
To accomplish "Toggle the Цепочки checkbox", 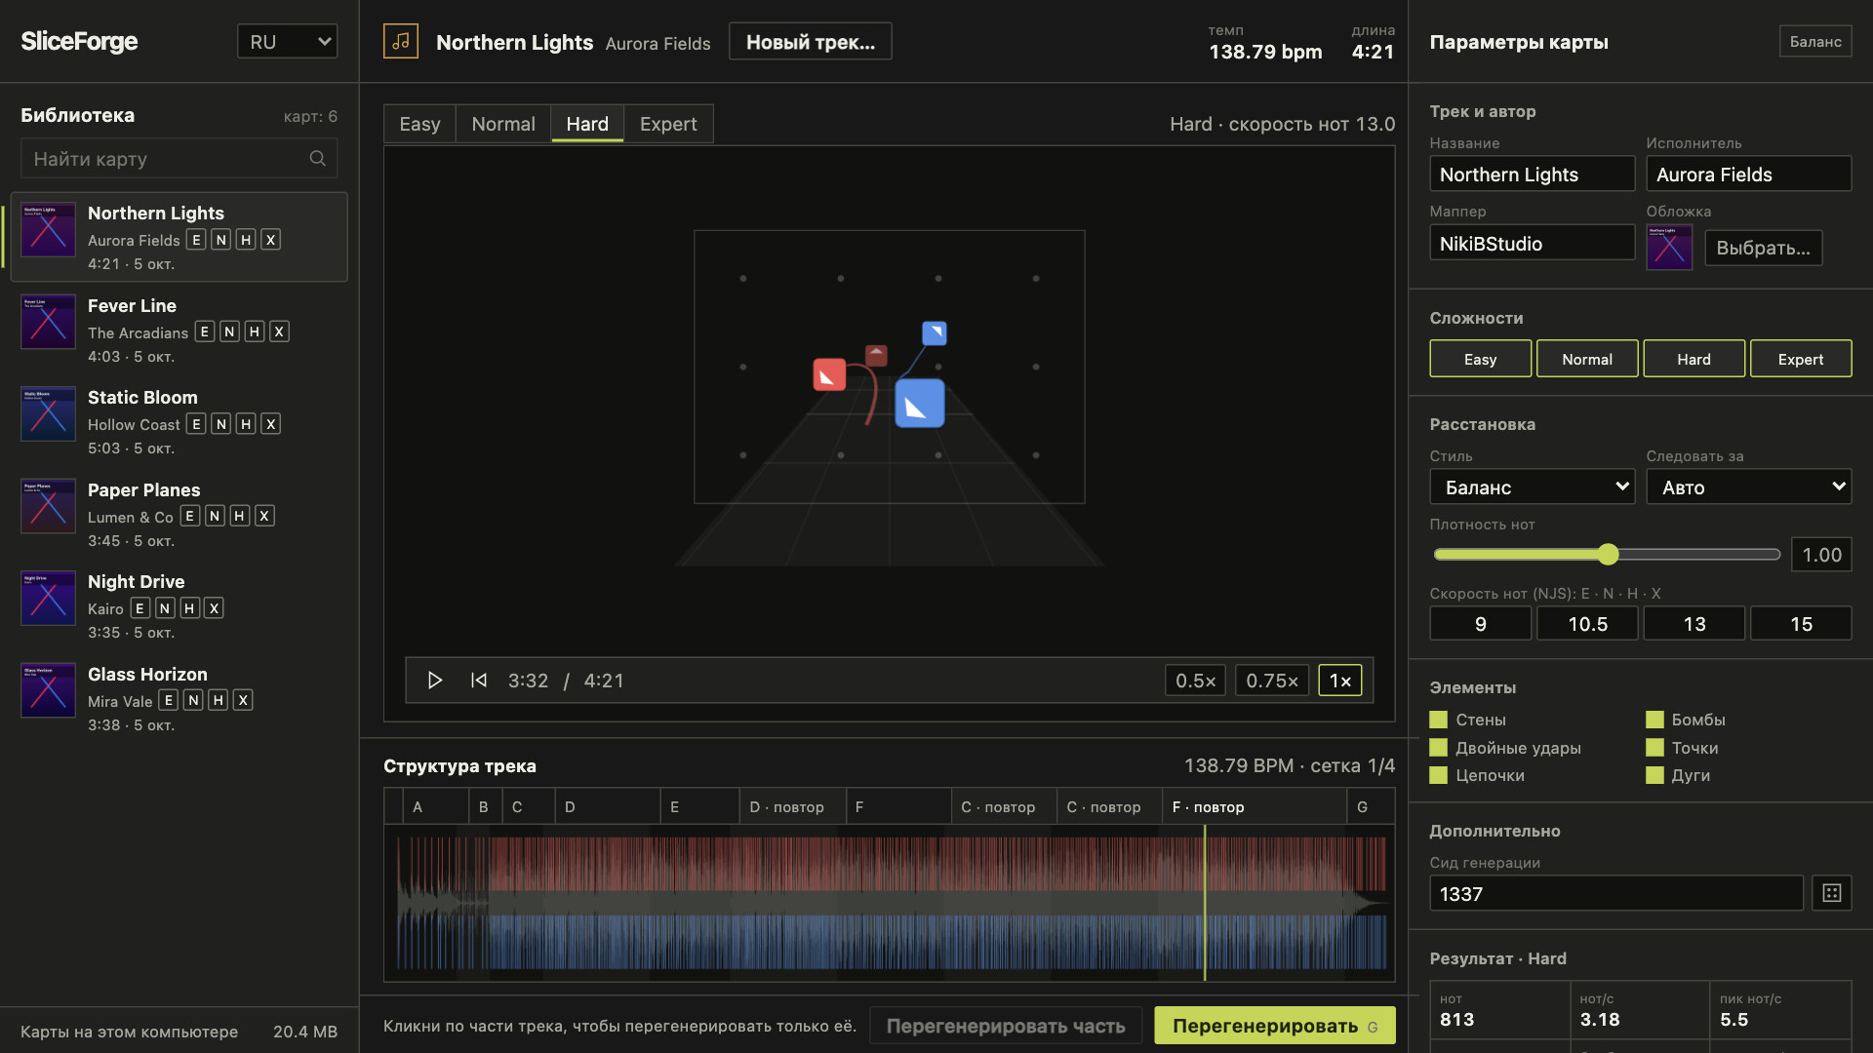I will pyautogui.click(x=1438, y=775).
